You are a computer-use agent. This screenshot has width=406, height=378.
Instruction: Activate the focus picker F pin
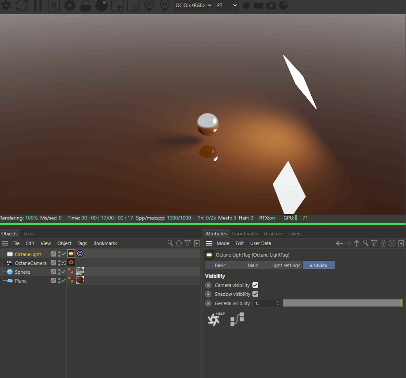click(x=149, y=5)
